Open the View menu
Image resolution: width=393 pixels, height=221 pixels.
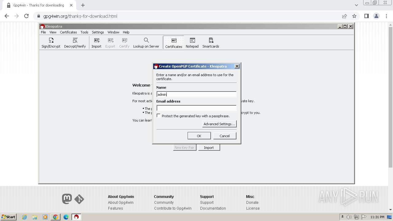point(53,32)
